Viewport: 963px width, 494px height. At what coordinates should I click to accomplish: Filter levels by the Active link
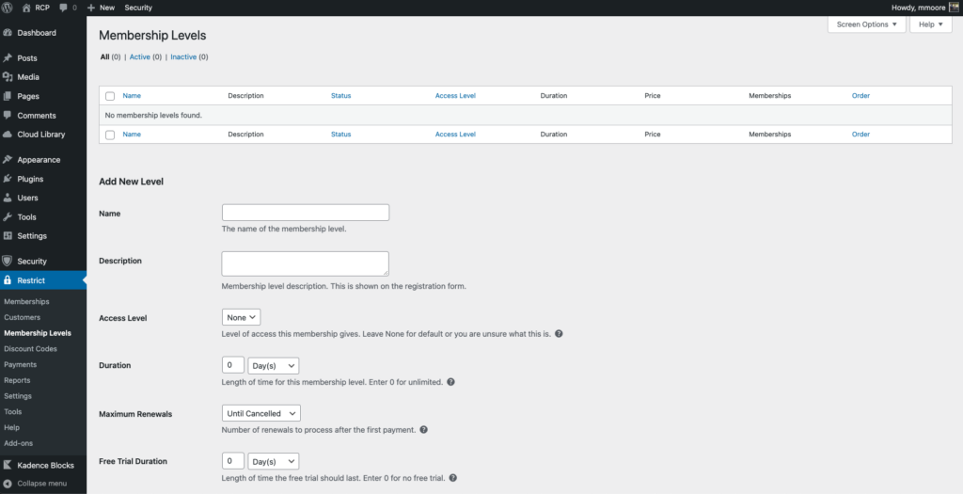coord(139,57)
